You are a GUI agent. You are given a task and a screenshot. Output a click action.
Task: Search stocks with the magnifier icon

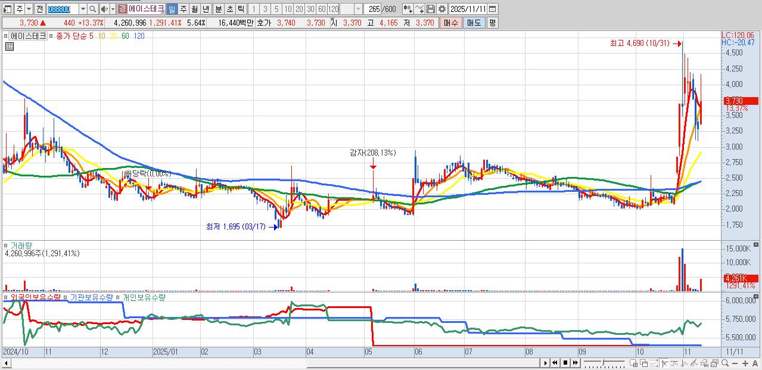93,9
